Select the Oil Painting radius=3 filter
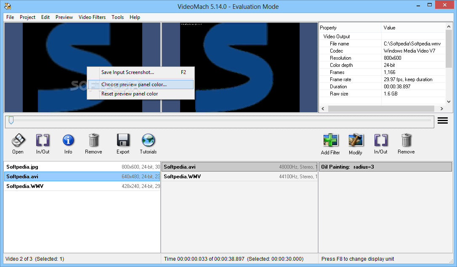Image resolution: width=457 pixels, height=267 pixels. [x=385, y=167]
